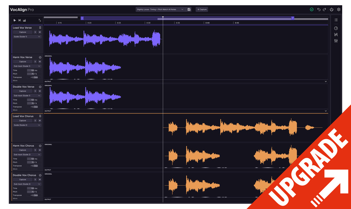Image resolution: width=351 pixels, height=209 pixels.
Task: Capture audio for Harm Vox Verse
Action: (23, 61)
